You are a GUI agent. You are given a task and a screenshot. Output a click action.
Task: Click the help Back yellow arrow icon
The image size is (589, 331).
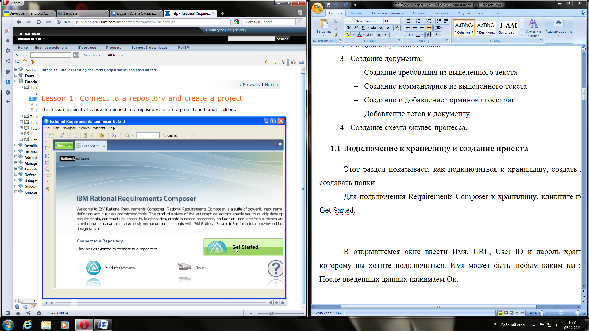click(x=267, y=62)
